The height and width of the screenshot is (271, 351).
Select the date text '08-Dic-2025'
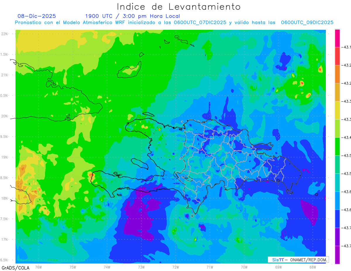pos(37,16)
